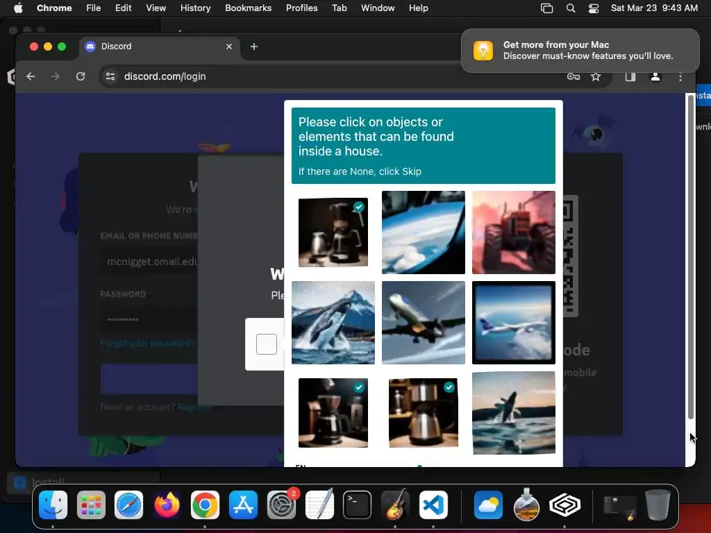
Task: Click the Register link
Action: coord(194,407)
